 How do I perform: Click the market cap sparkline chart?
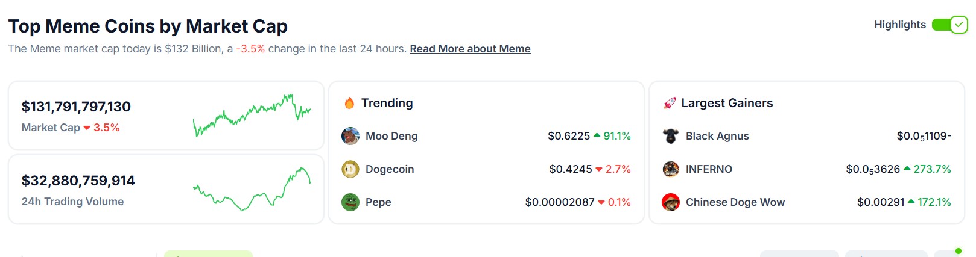pyautogui.click(x=252, y=114)
